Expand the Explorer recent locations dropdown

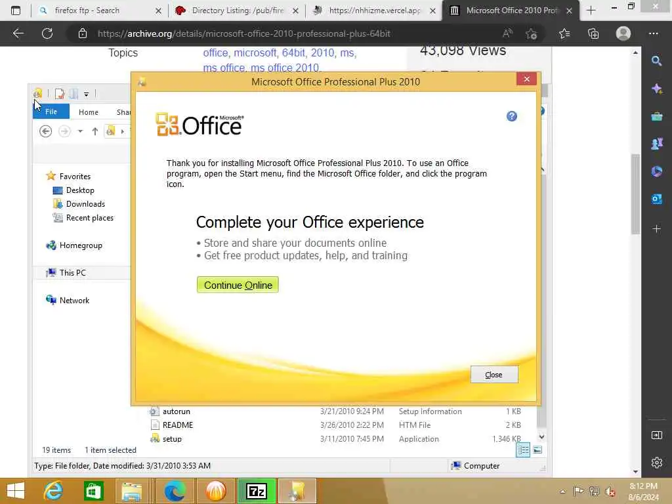point(80,131)
